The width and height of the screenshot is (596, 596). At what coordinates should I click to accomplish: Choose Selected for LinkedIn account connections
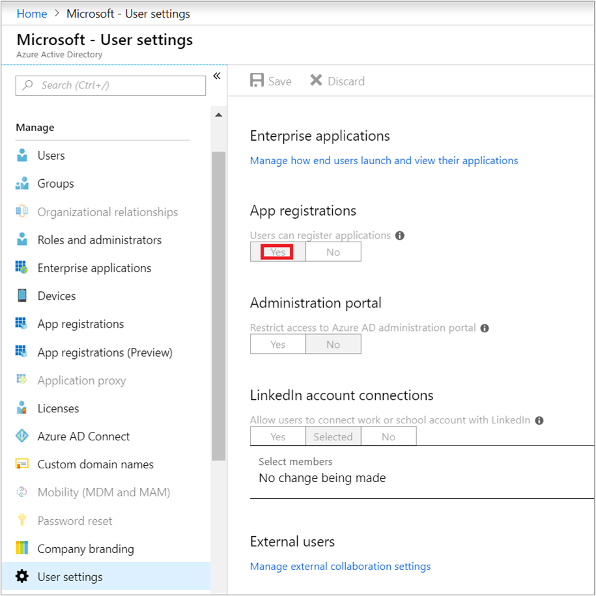tap(333, 436)
